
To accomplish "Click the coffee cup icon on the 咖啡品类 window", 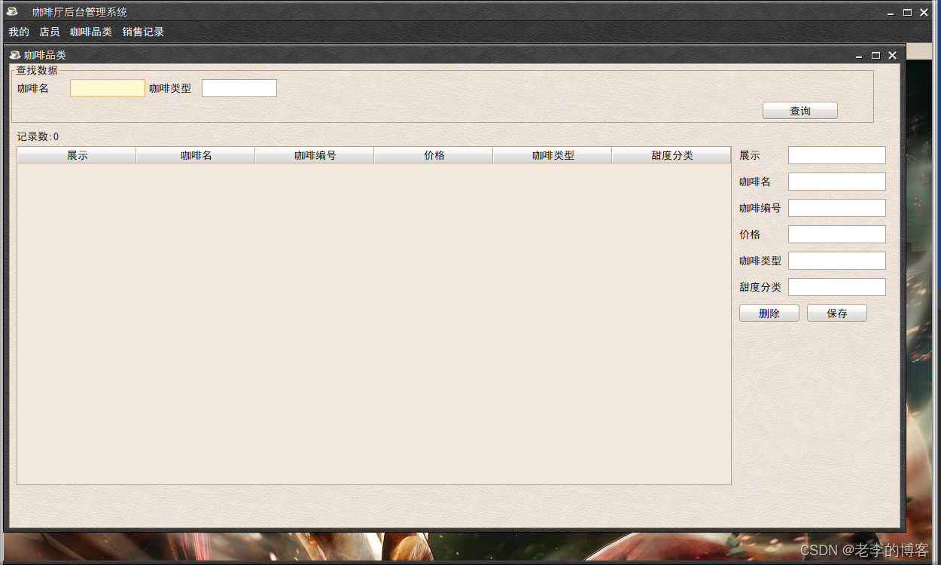I will coord(14,54).
